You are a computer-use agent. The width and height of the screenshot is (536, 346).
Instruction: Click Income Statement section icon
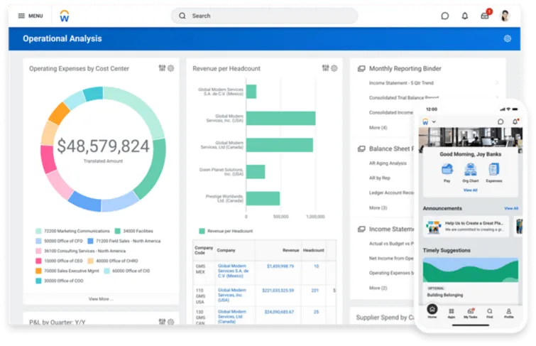[x=361, y=229]
